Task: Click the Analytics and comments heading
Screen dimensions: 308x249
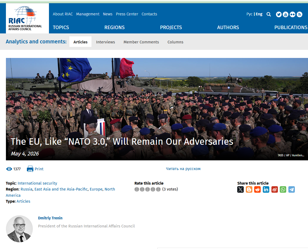Action: click(x=36, y=41)
